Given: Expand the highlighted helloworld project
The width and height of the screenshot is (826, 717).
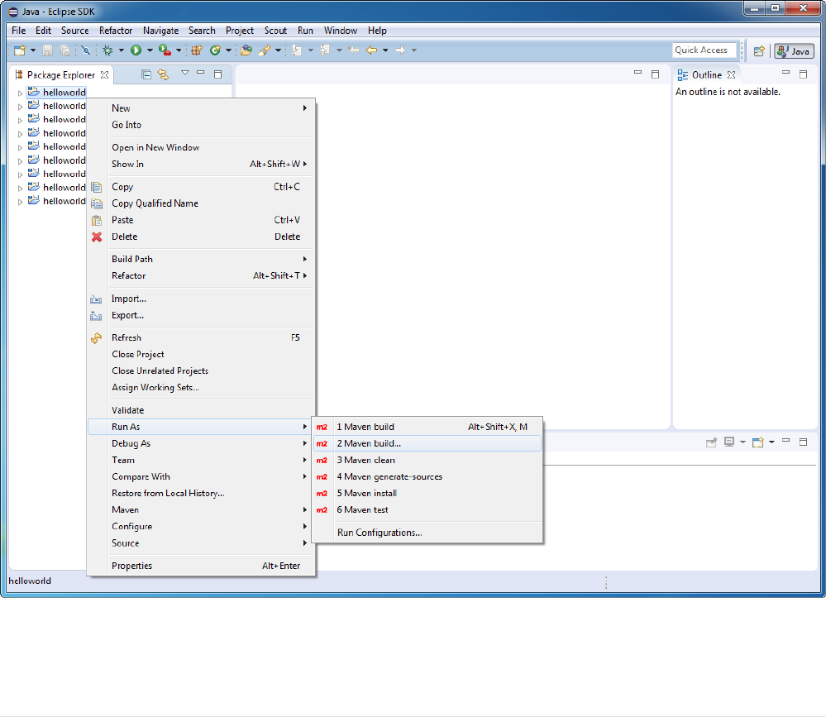Looking at the screenshot, I should click(x=20, y=93).
